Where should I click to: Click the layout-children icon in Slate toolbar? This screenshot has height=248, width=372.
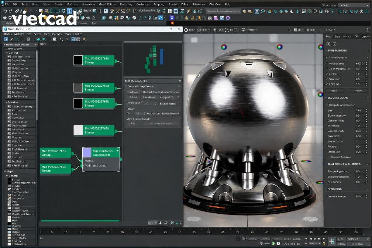(x=62, y=39)
